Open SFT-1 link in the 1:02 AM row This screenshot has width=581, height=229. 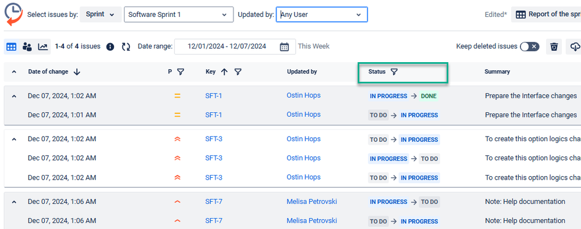[214, 96]
